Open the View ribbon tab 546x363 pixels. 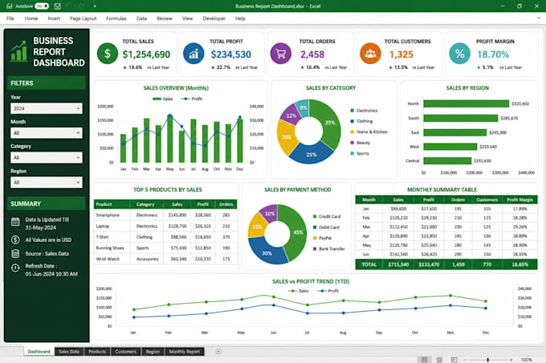[187, 18]
